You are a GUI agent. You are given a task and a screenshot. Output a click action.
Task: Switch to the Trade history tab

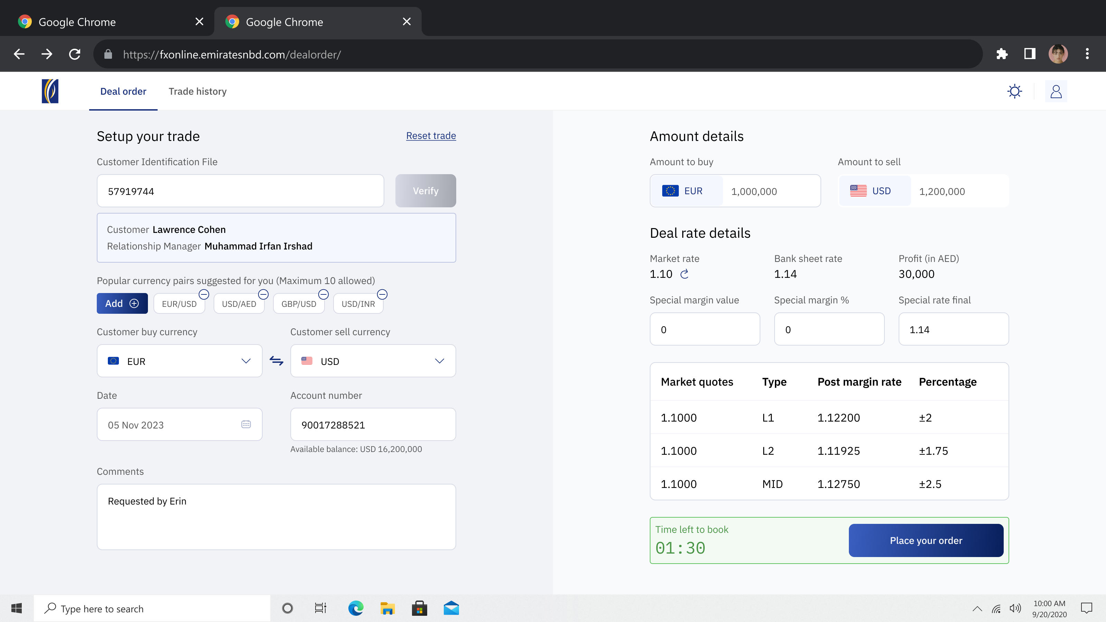click(197, 92)
